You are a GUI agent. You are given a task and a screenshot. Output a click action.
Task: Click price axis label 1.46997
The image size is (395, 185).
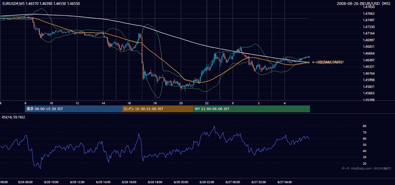pyautogui.click(x=368, y=40)
